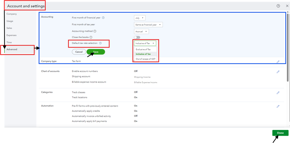
Task: Click Shipping account row label
Action: [81, 76]
